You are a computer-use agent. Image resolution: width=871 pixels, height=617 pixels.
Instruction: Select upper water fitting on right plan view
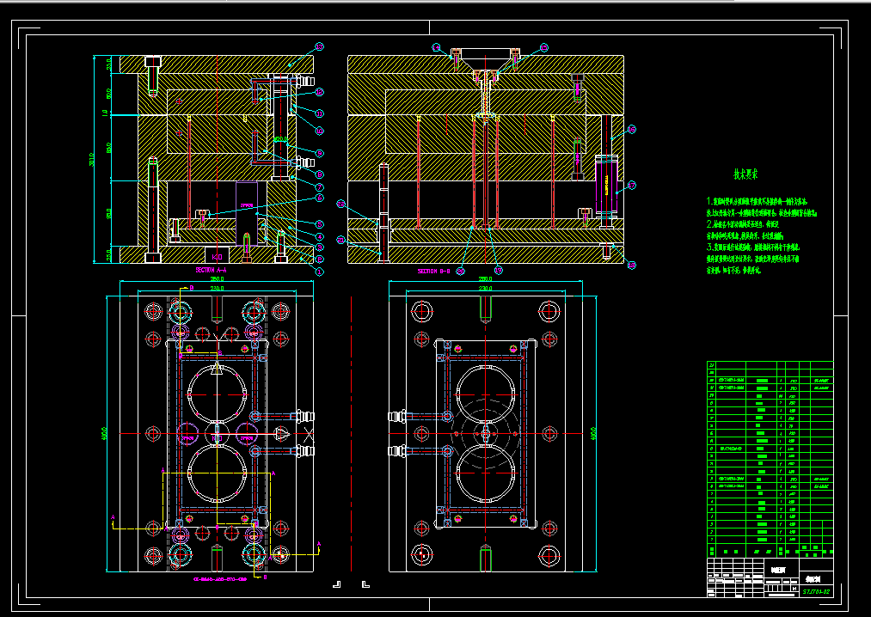click(x=396, y=416)
